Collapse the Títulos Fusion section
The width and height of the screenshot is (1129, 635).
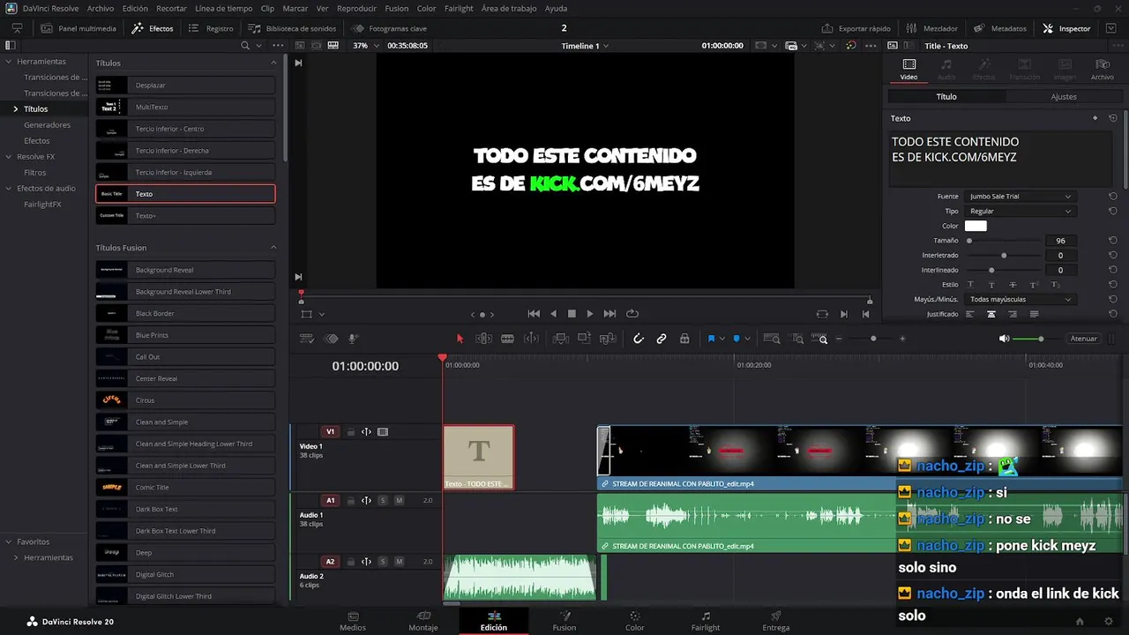click(x=273, y=248)
